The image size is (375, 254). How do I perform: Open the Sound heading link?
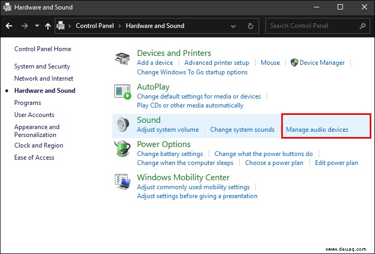point(149,120)
